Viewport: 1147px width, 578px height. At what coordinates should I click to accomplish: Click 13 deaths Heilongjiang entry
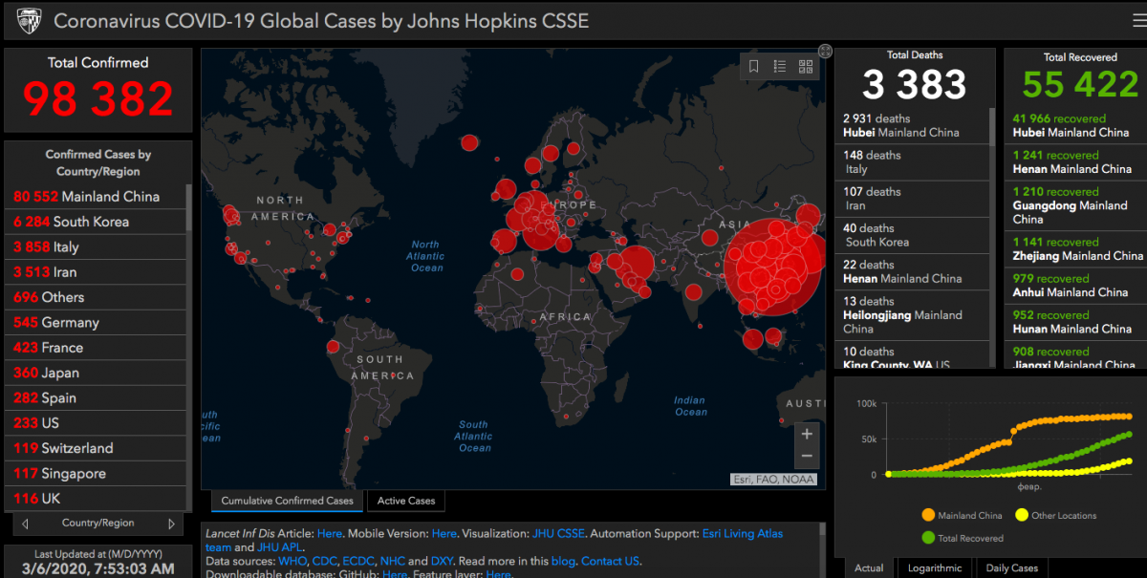point(914,314)
